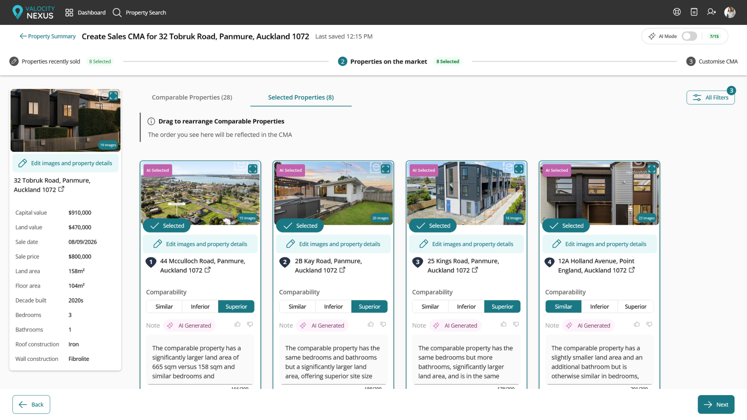The image size is (747, 420).
Task: Set 25 Kings Road comparability to Similar
Action: (430, 306)
